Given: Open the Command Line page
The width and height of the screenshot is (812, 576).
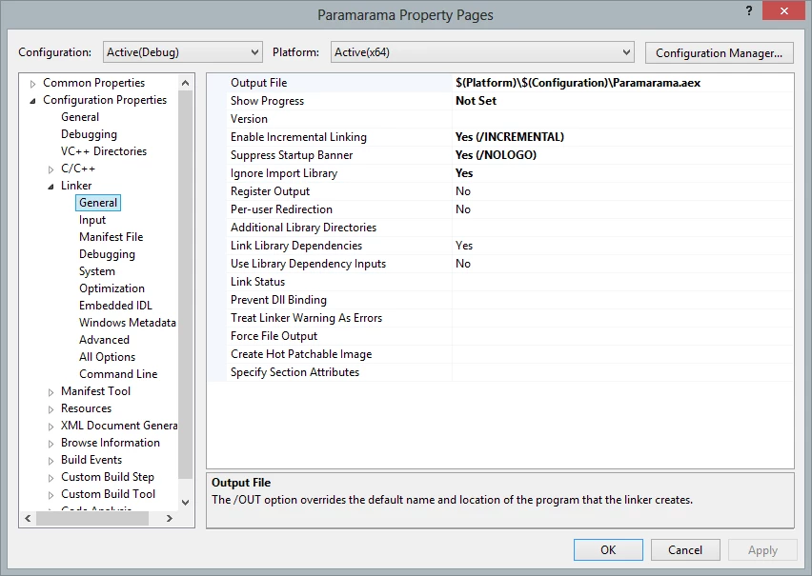Looking at the screenshot, I should (118, 373).
